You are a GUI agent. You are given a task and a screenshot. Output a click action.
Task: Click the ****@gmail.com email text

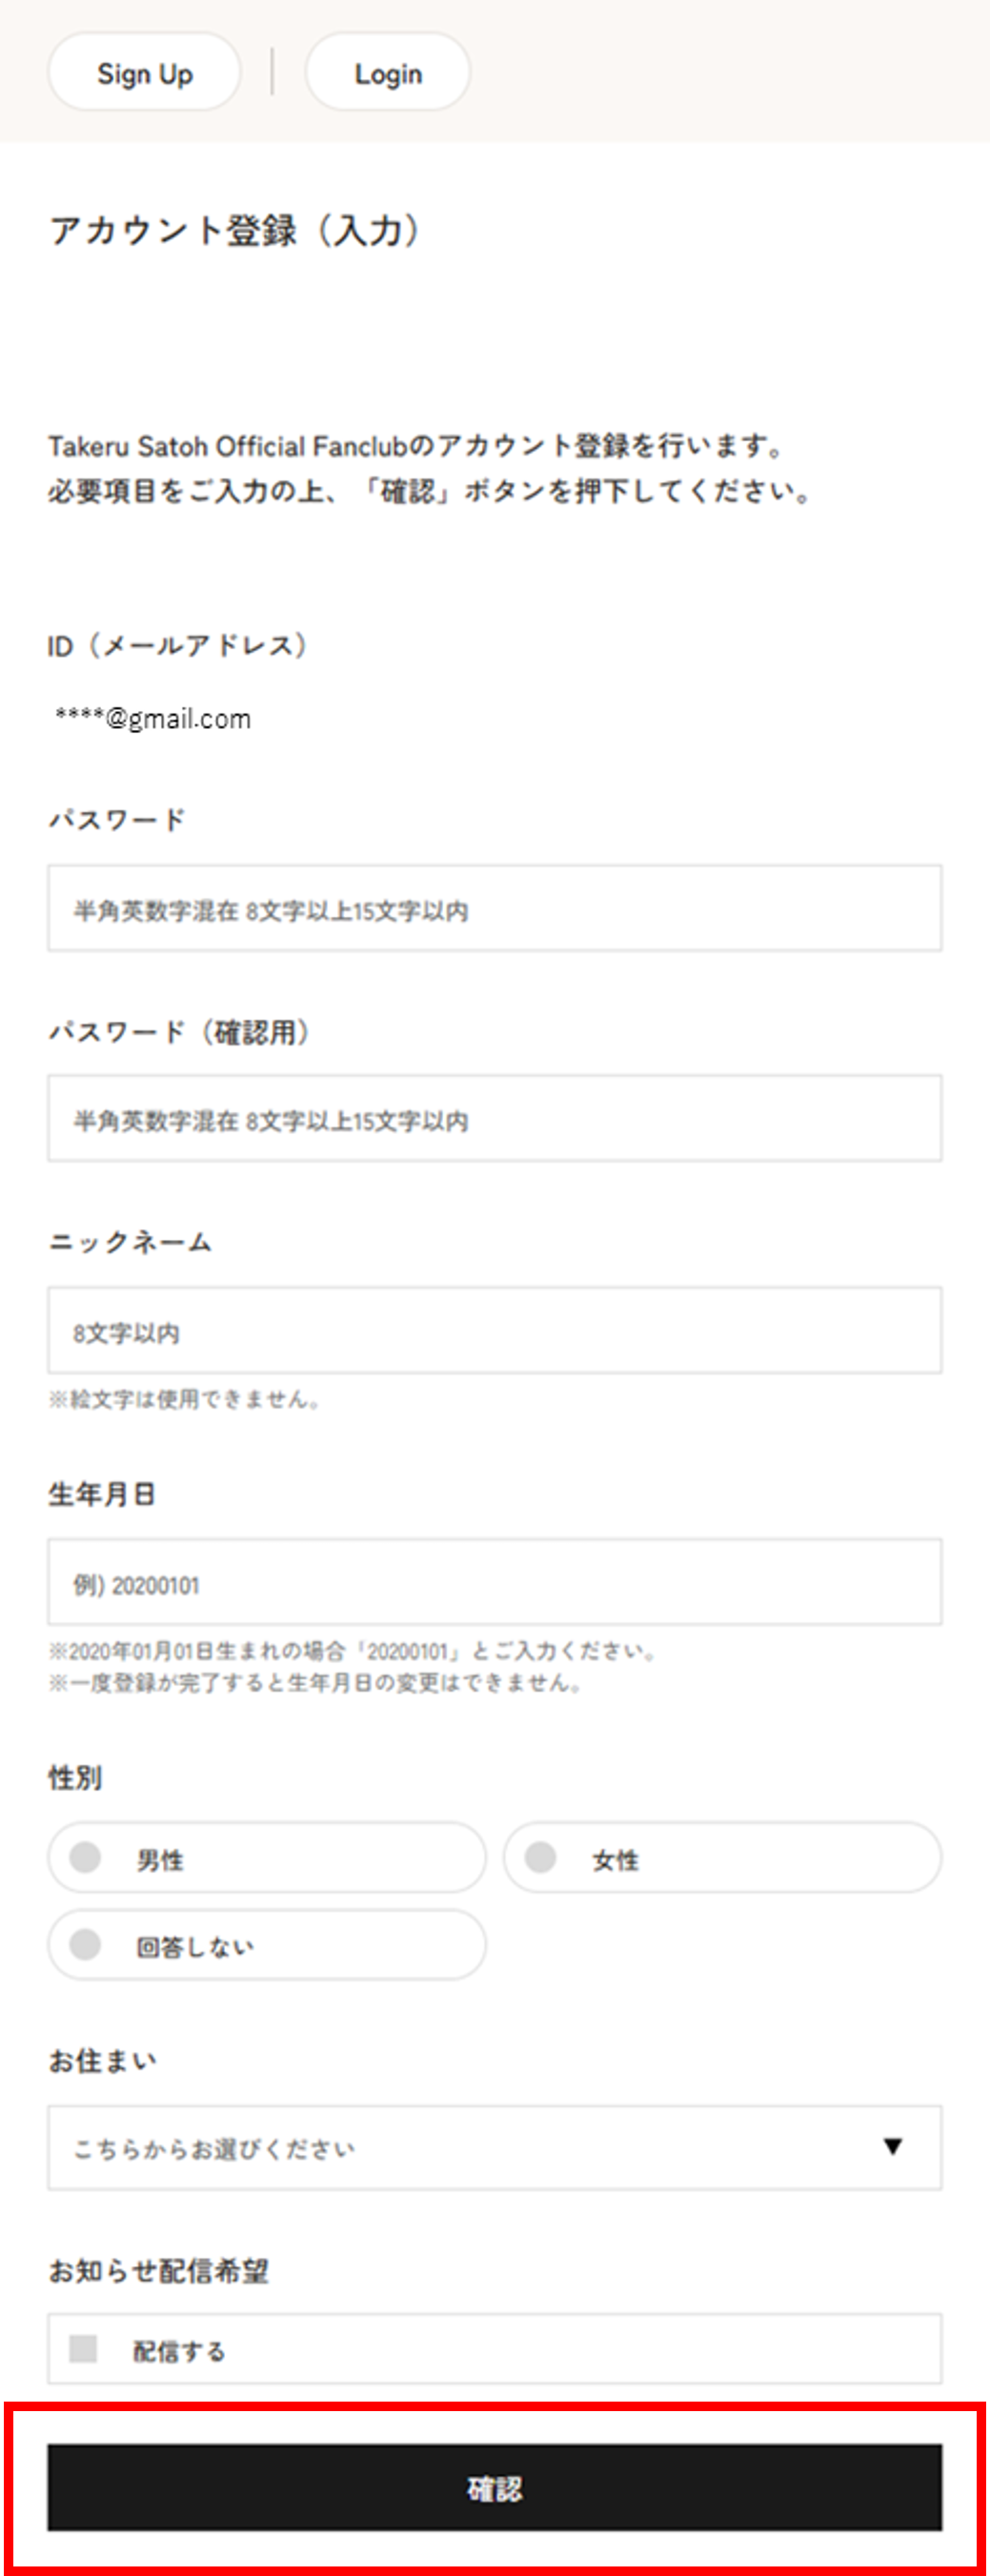tap(153, 719)
